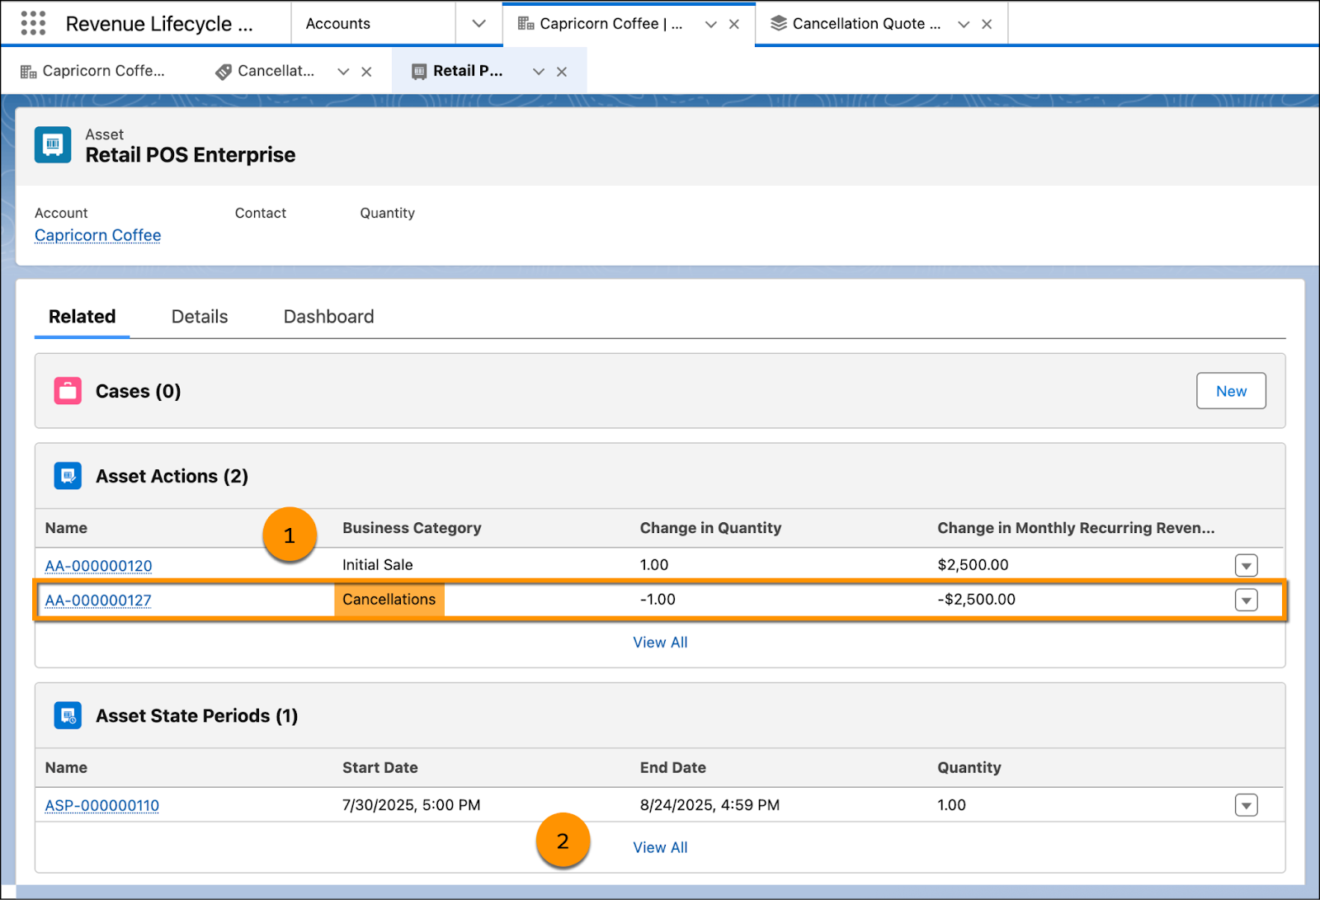The width and height of the screenshot is (1320, 900).
Task: Click the Cancellations category cell
Action: pos(389,600)
